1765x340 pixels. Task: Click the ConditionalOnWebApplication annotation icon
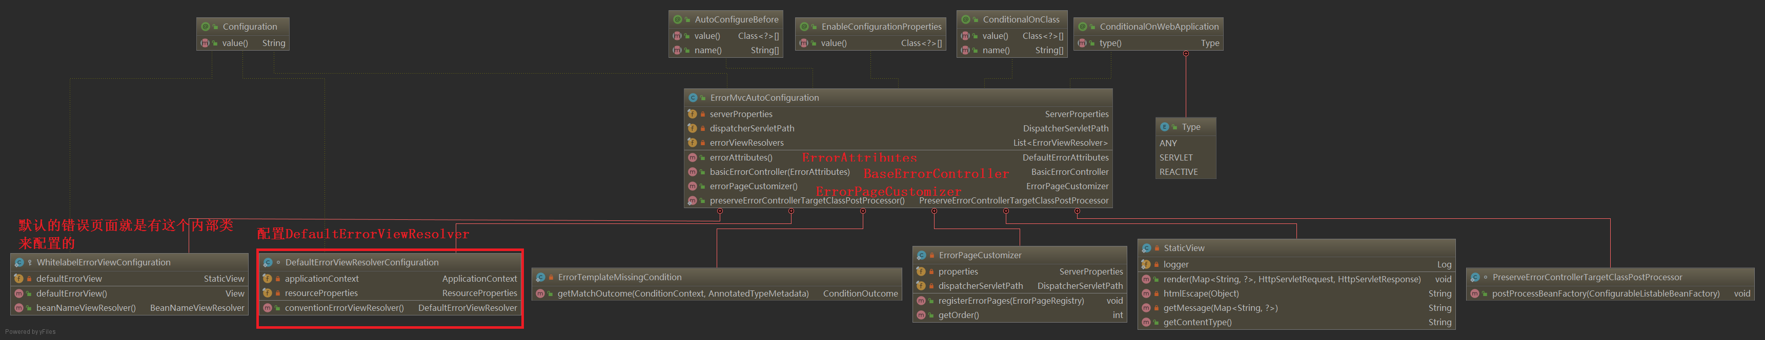pos(1083,27)
